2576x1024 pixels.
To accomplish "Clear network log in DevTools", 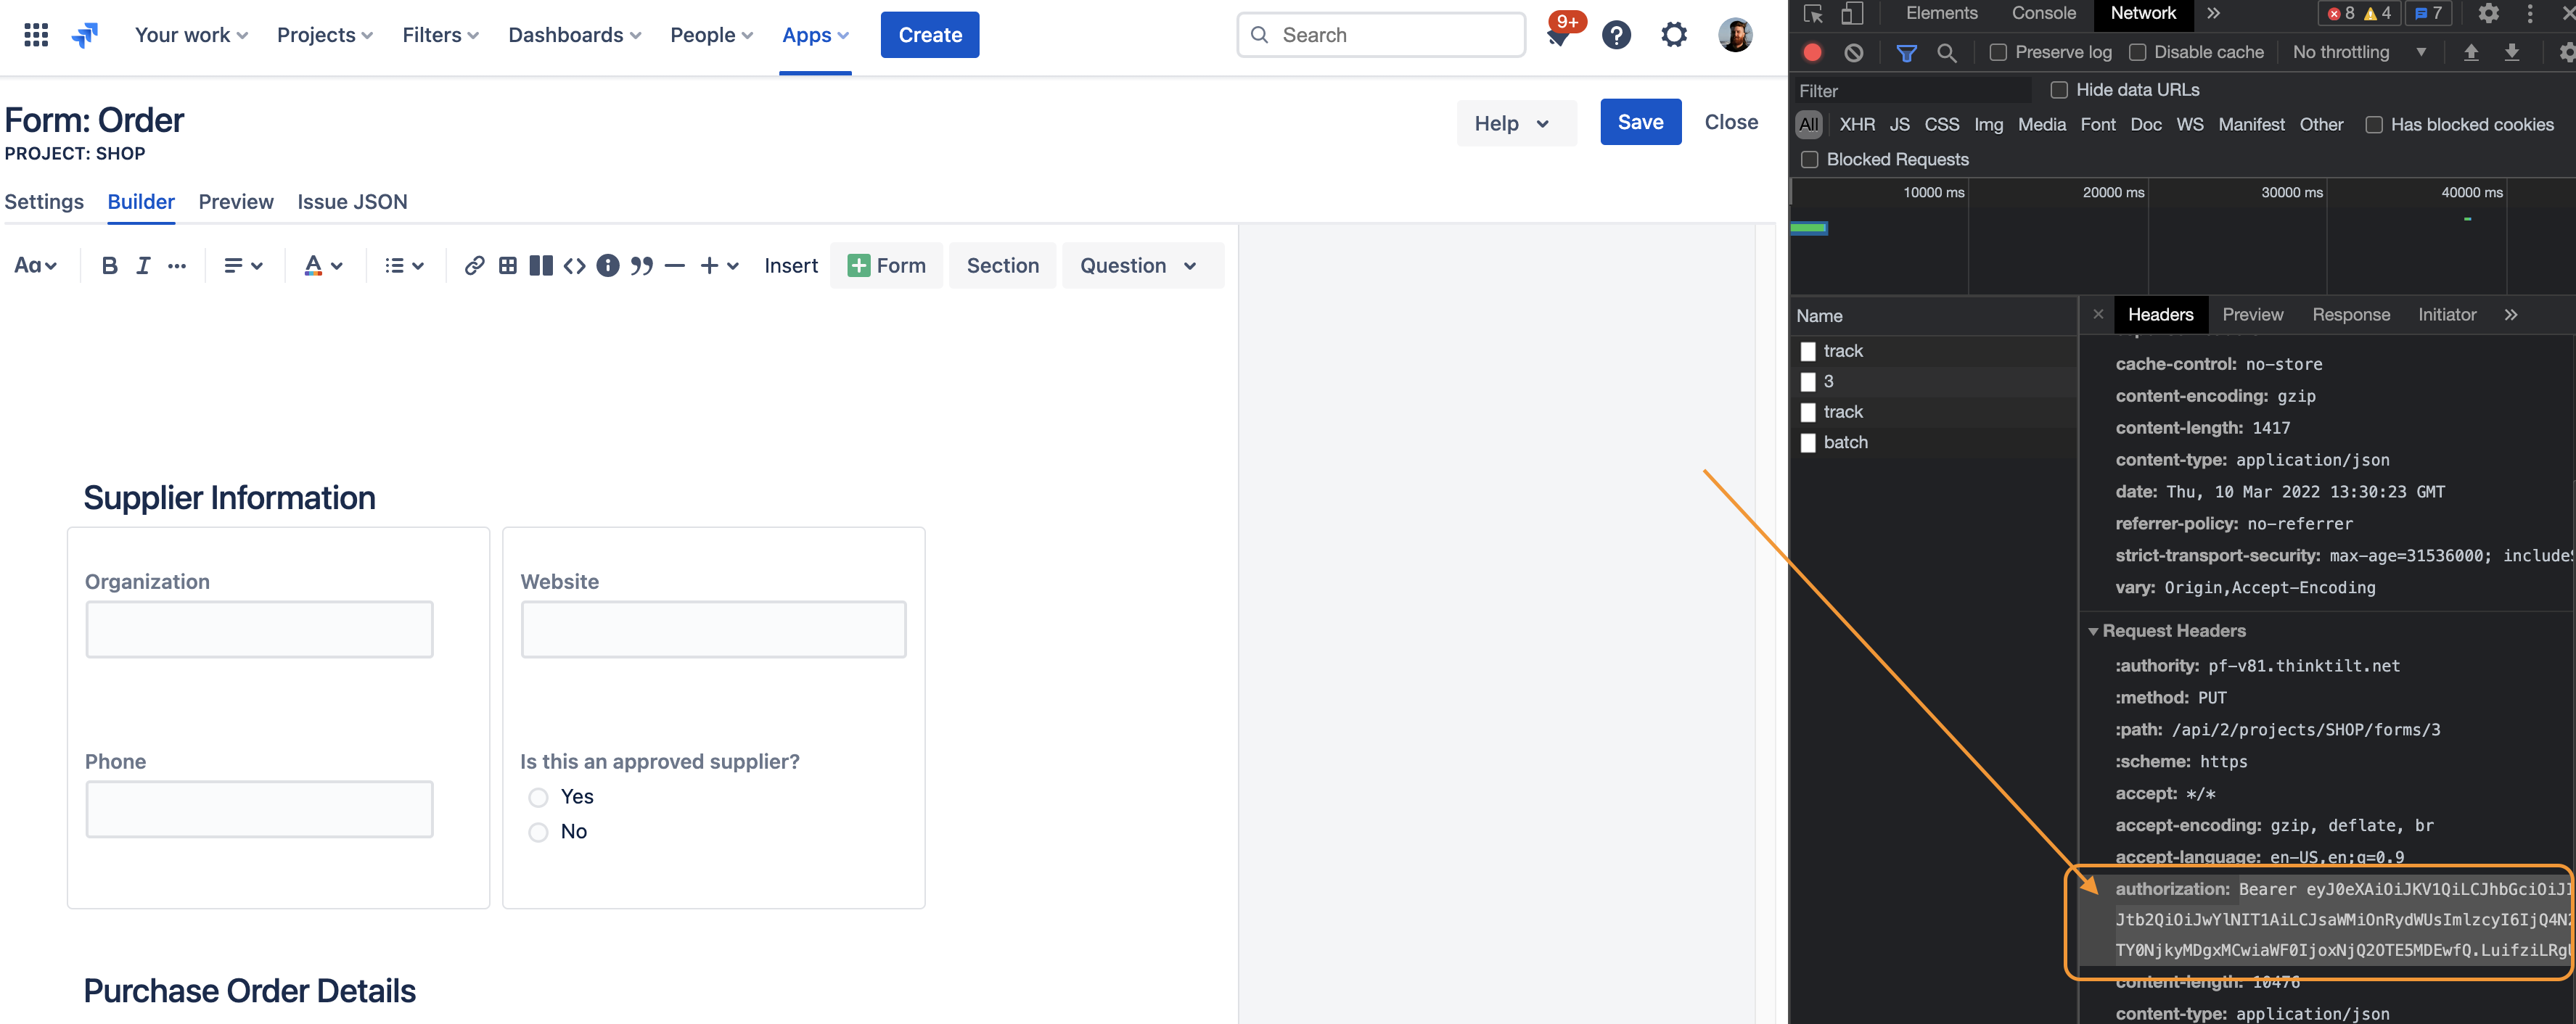I will pyautogui.click(x=1853, y=53).
